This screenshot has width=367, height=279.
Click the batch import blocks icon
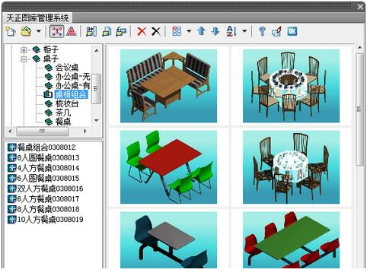91,31
